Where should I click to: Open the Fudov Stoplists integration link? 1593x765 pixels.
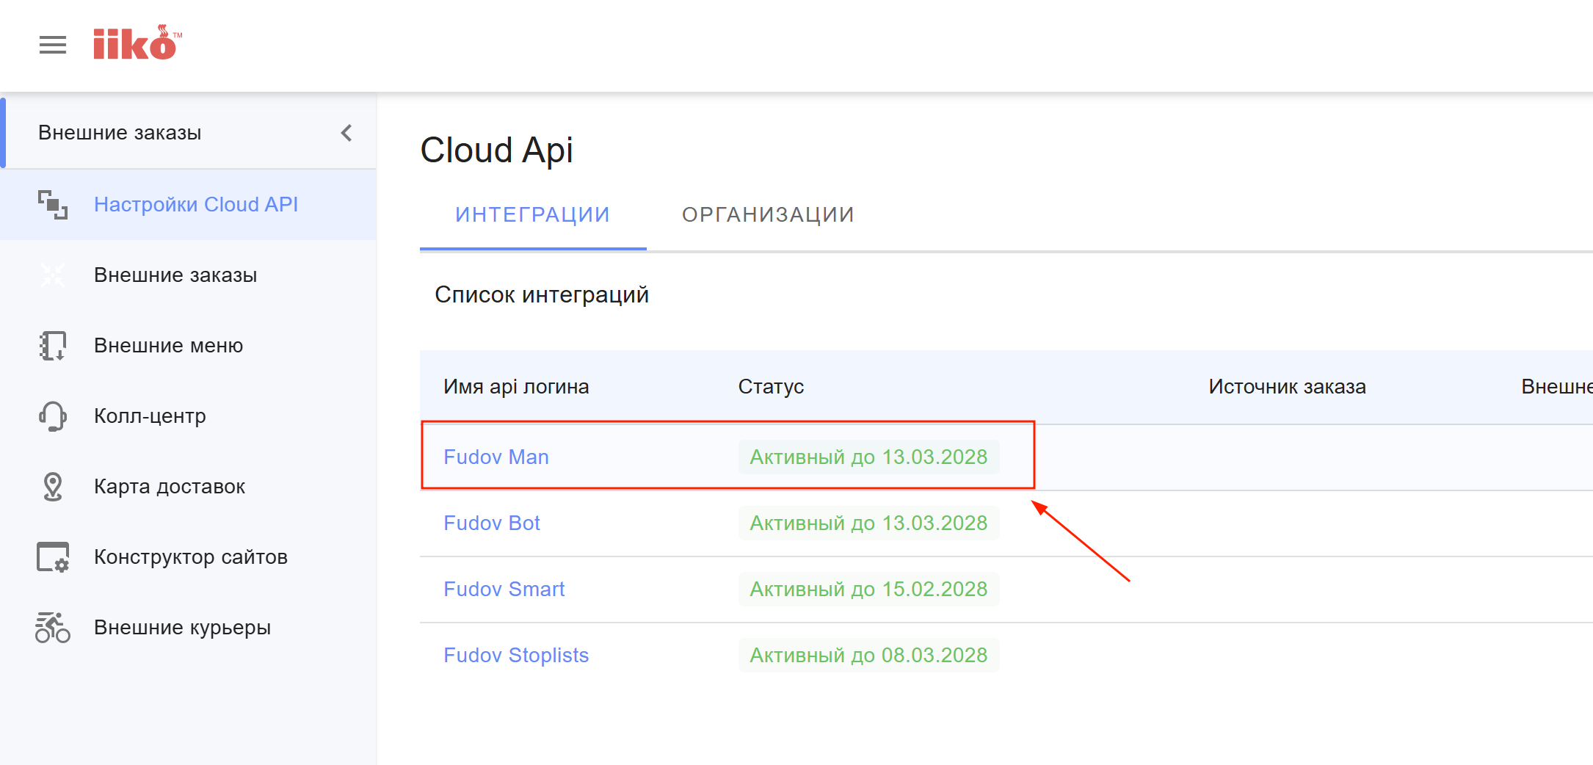coord(516,656)
